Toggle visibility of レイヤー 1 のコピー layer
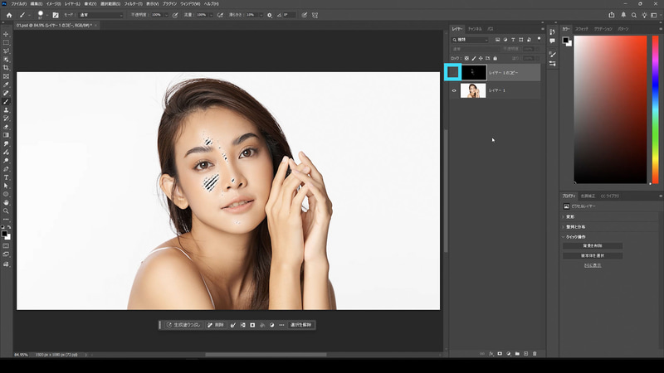The height and width of the screenshot is (373, 664). coord(454,72)
